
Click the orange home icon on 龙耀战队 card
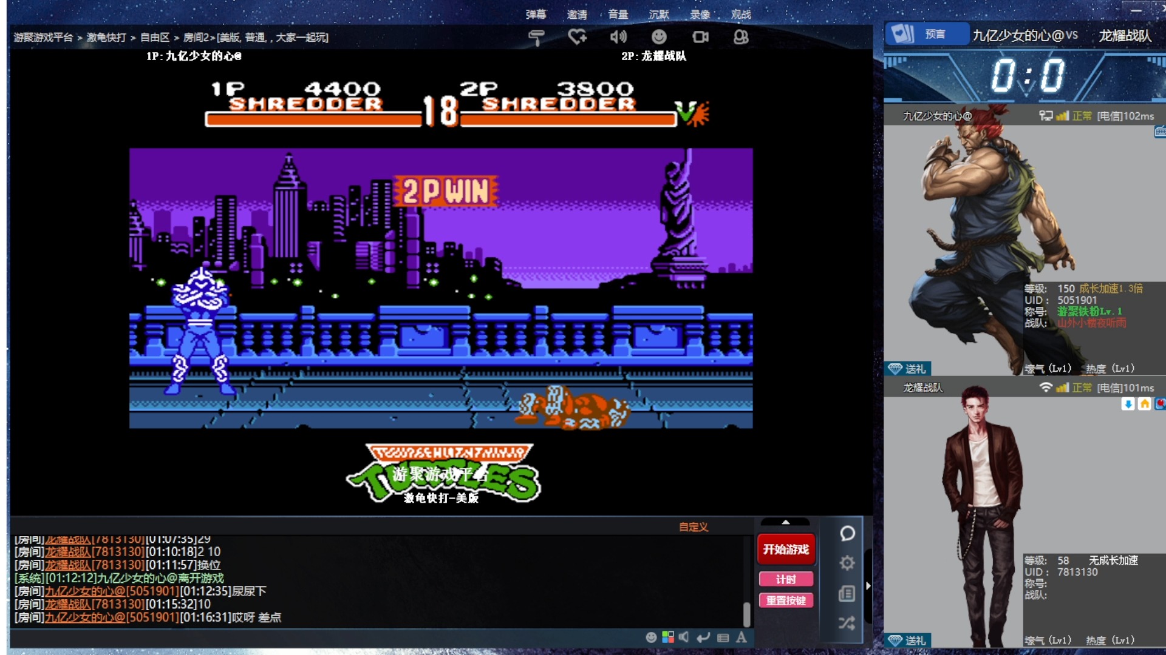[1144, 404]
